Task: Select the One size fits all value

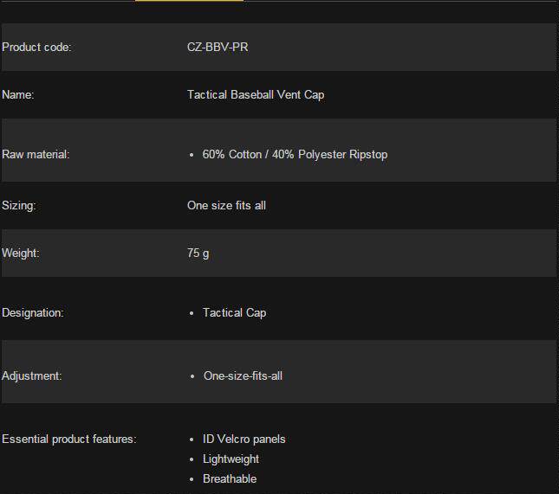Action: pos(226,206)
